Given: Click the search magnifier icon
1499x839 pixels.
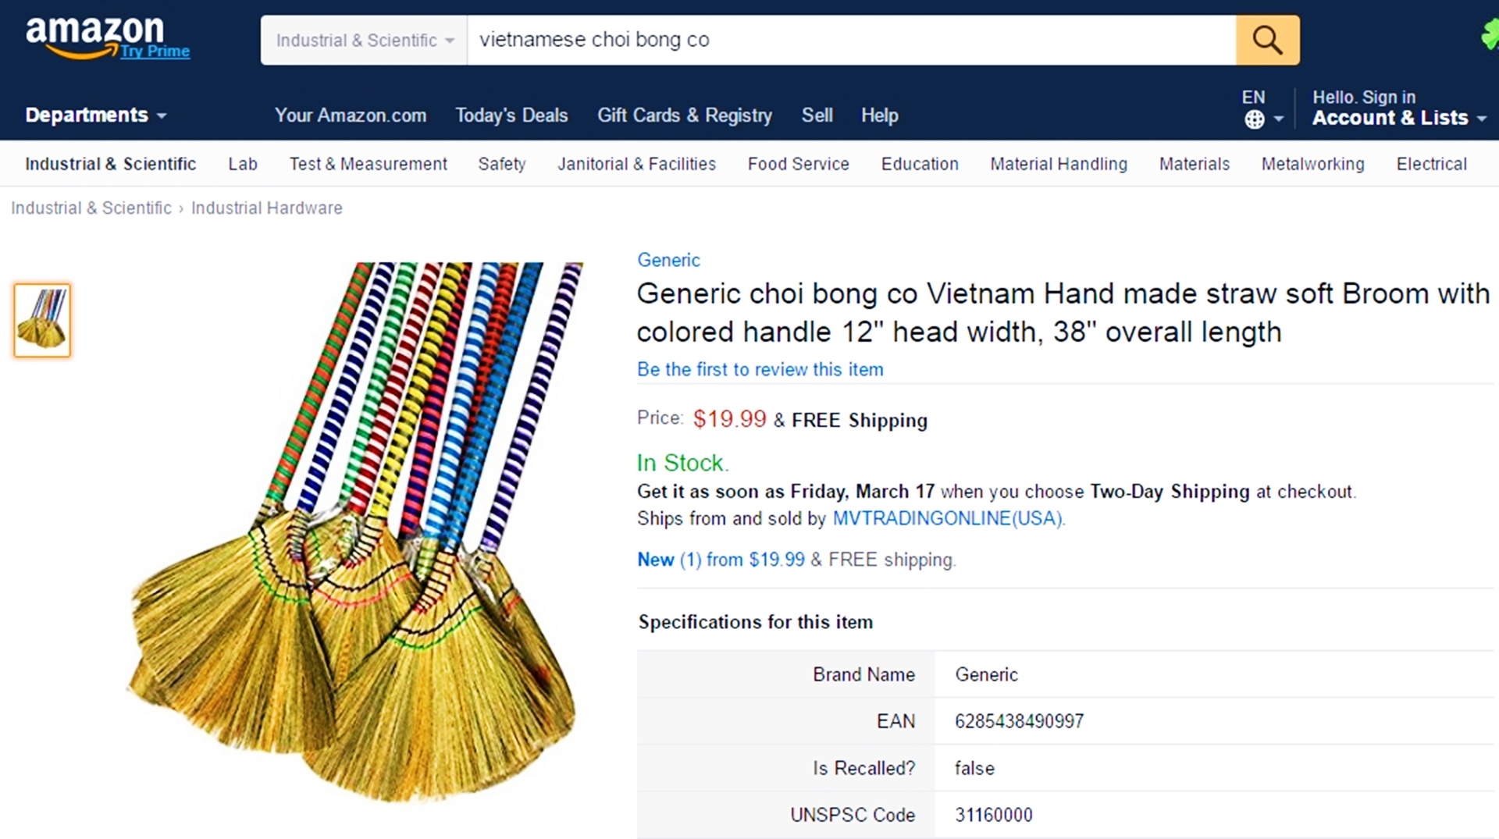Looking at the screenshot, I should pos(1267,39).
